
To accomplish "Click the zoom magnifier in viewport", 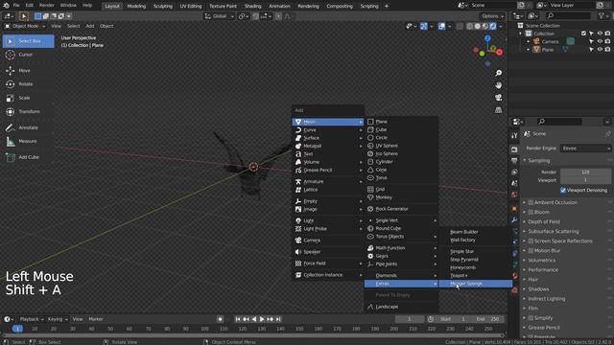I will (498, 73).
